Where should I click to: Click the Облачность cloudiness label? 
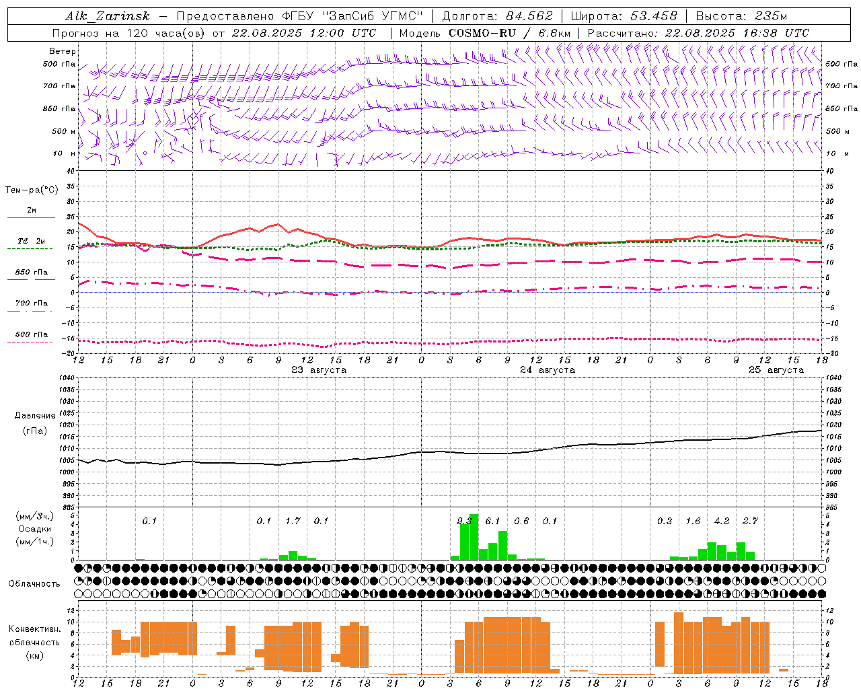[x=34, y=584]
